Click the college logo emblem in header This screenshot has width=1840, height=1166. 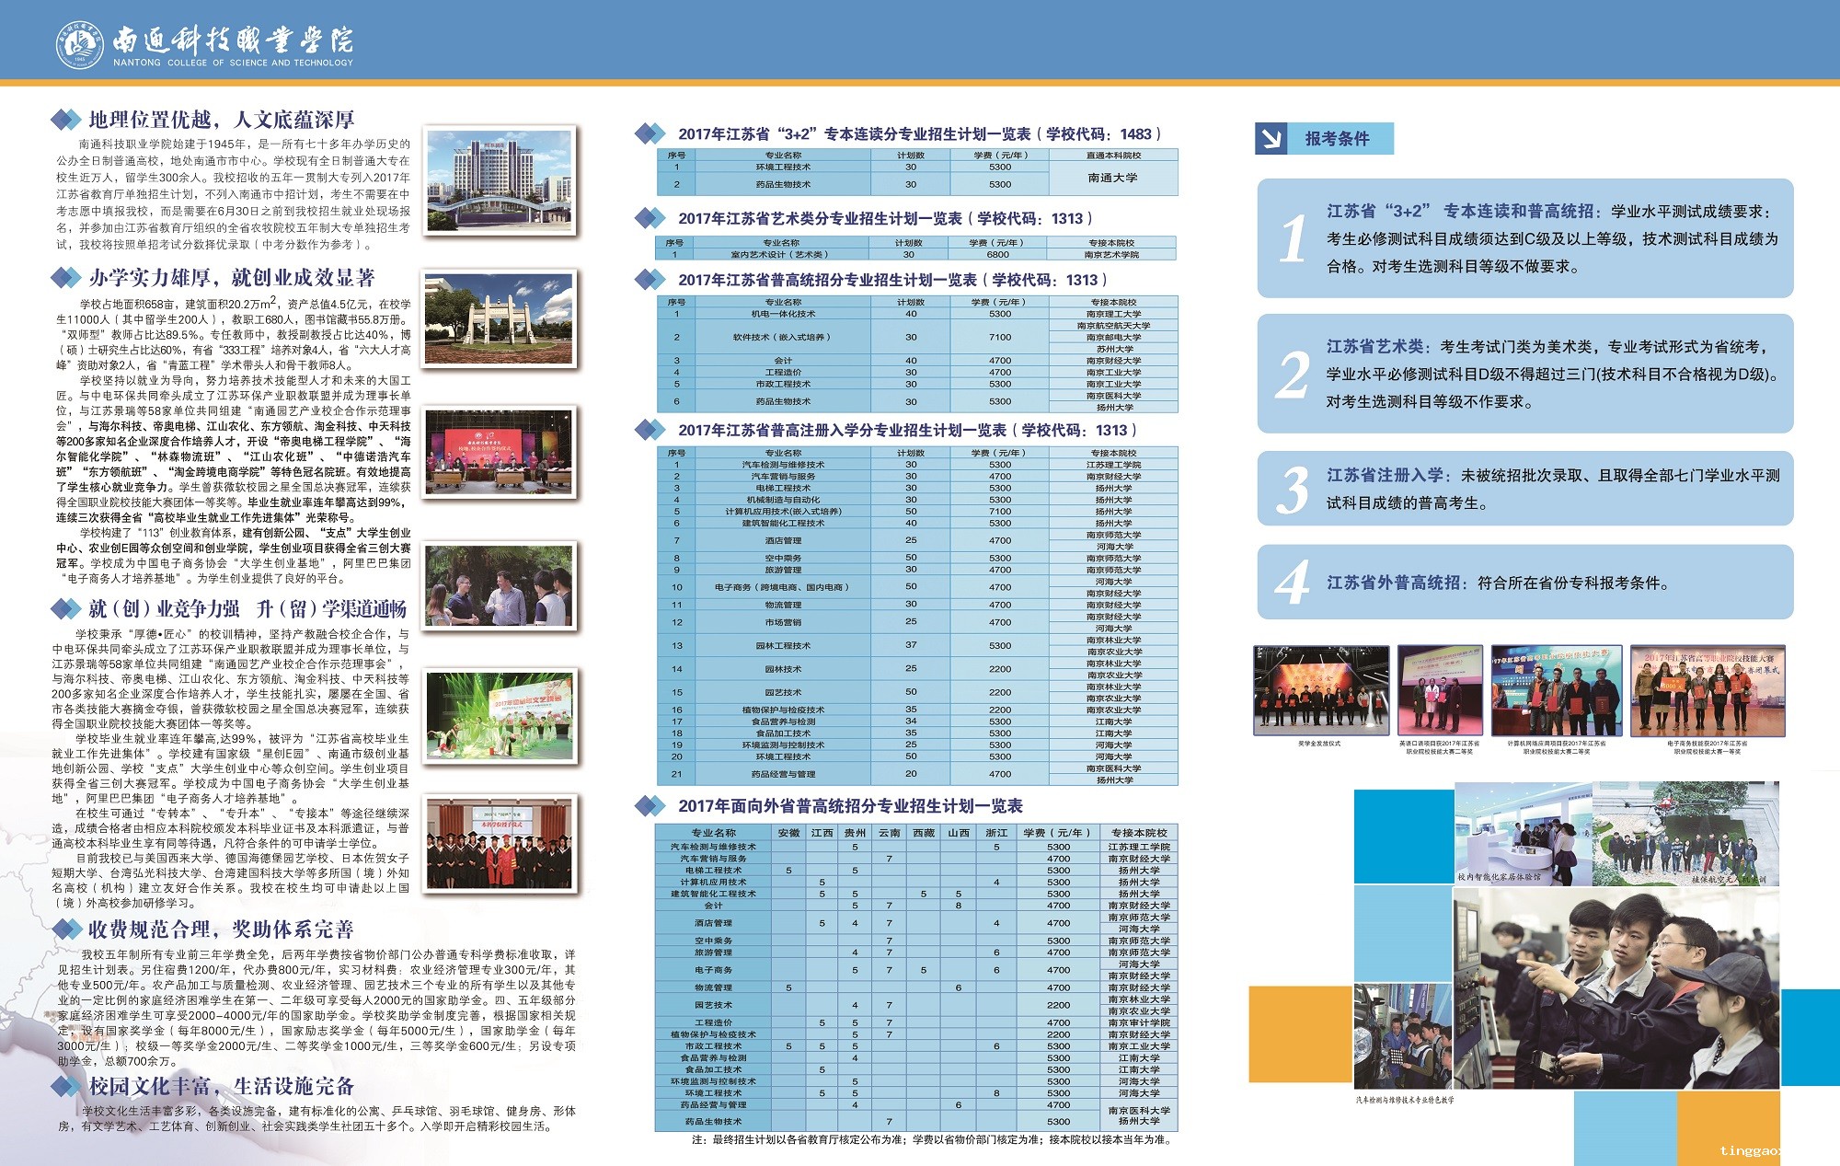click(79, 44)
